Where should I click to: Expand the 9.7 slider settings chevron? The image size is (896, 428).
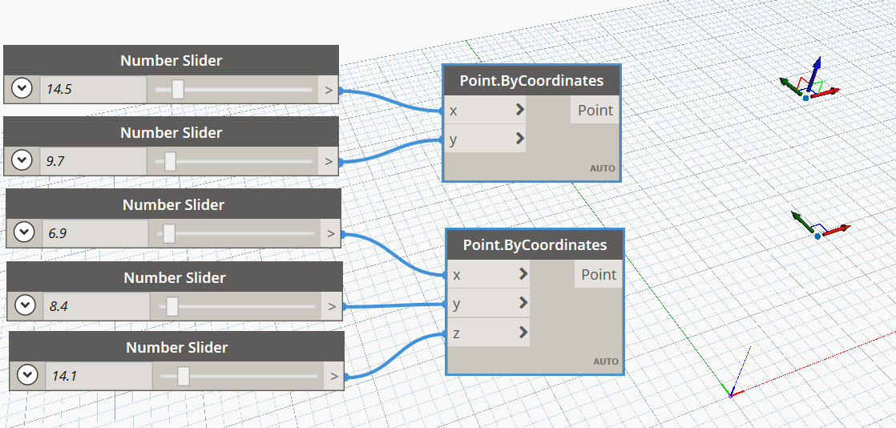(x=22, y=161)
